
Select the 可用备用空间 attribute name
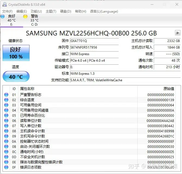click(31, 105)
